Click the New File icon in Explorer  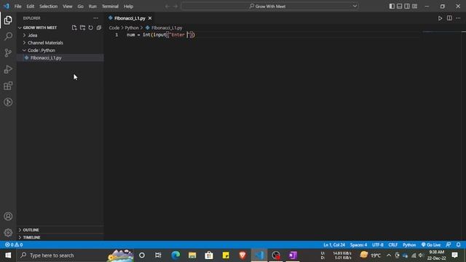(74, 28)
